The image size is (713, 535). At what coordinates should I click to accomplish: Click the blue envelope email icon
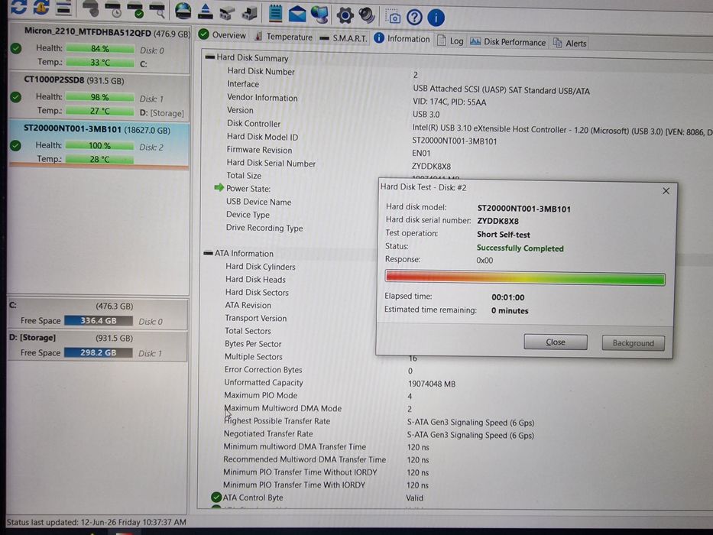(297, 14)
